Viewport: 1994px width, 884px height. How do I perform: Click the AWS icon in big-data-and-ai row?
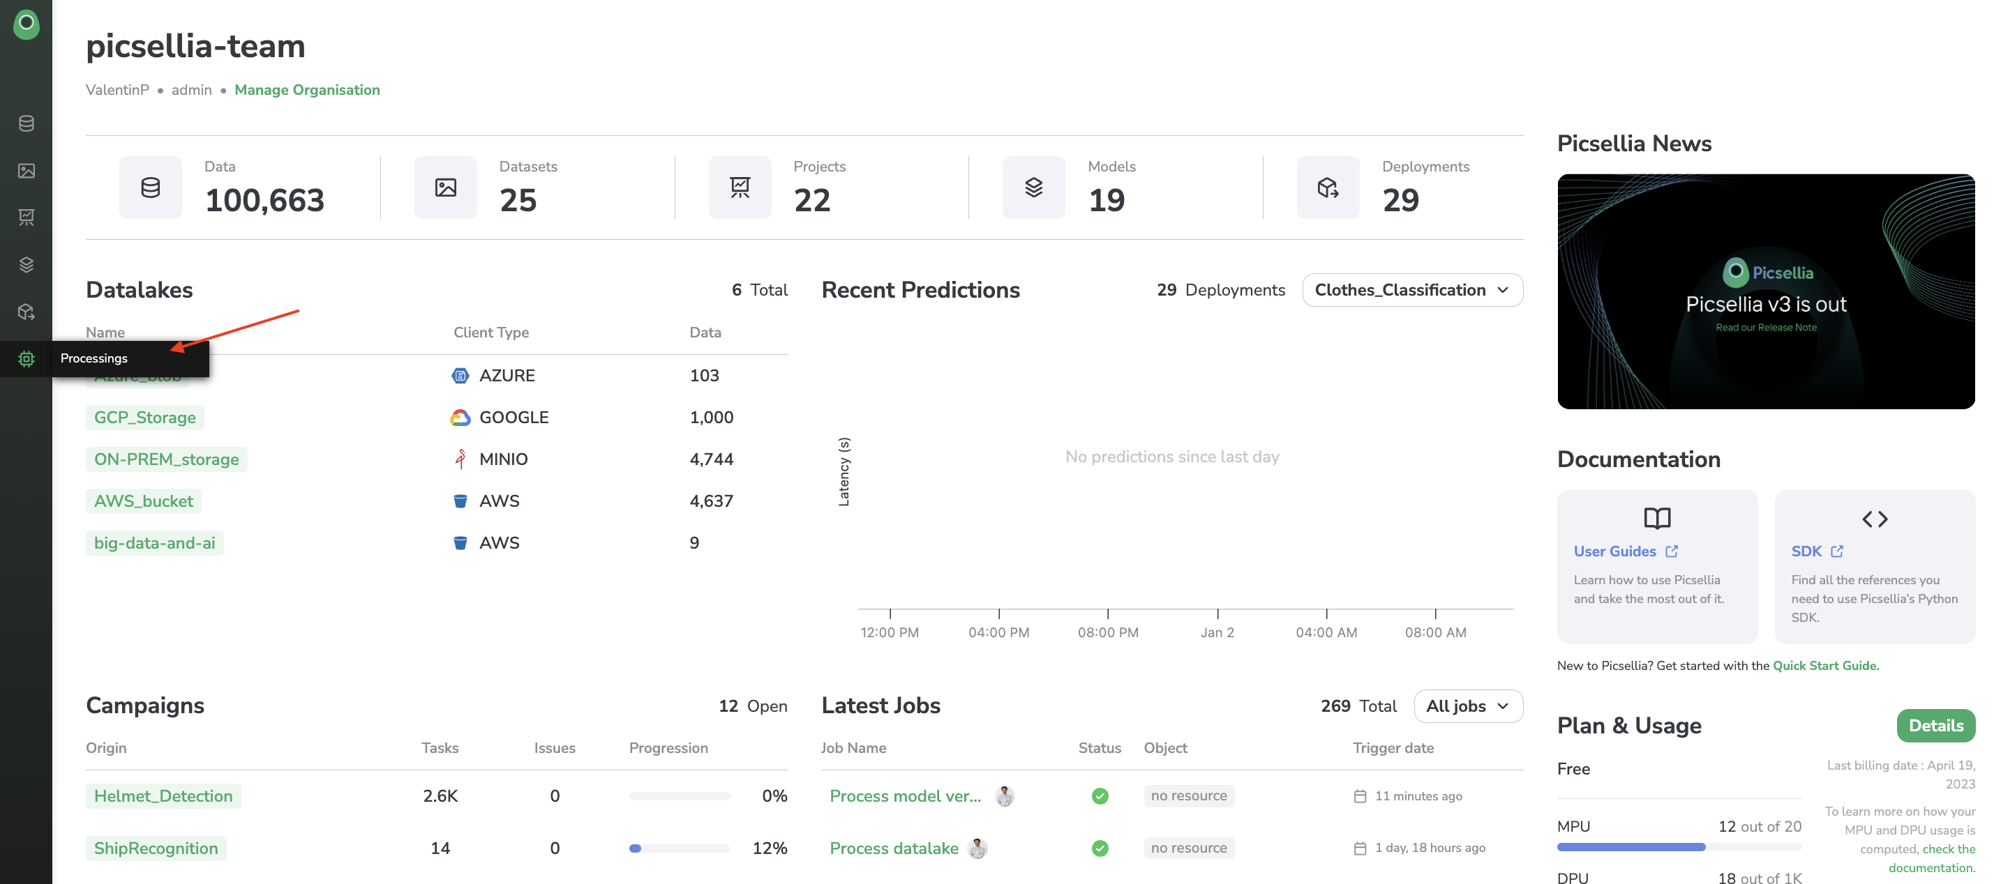click(x=460, y=543)
